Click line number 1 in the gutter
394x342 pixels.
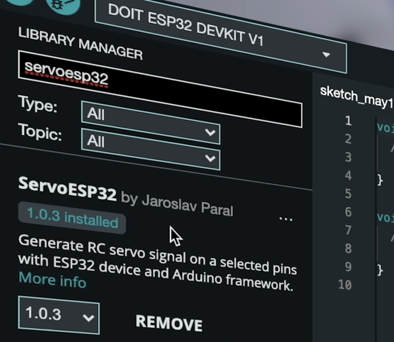click(x=348, y=121)
